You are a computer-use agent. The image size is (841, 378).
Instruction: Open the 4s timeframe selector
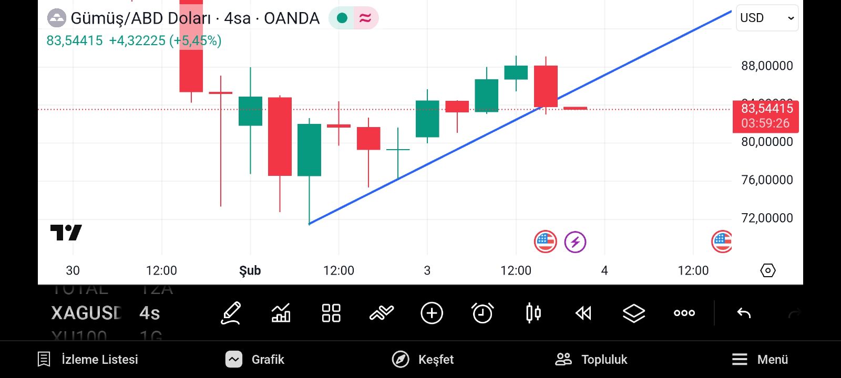(x=150, y=313)
